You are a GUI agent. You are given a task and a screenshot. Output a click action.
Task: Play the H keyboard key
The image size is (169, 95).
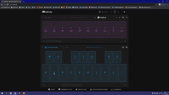coord(88,73)
